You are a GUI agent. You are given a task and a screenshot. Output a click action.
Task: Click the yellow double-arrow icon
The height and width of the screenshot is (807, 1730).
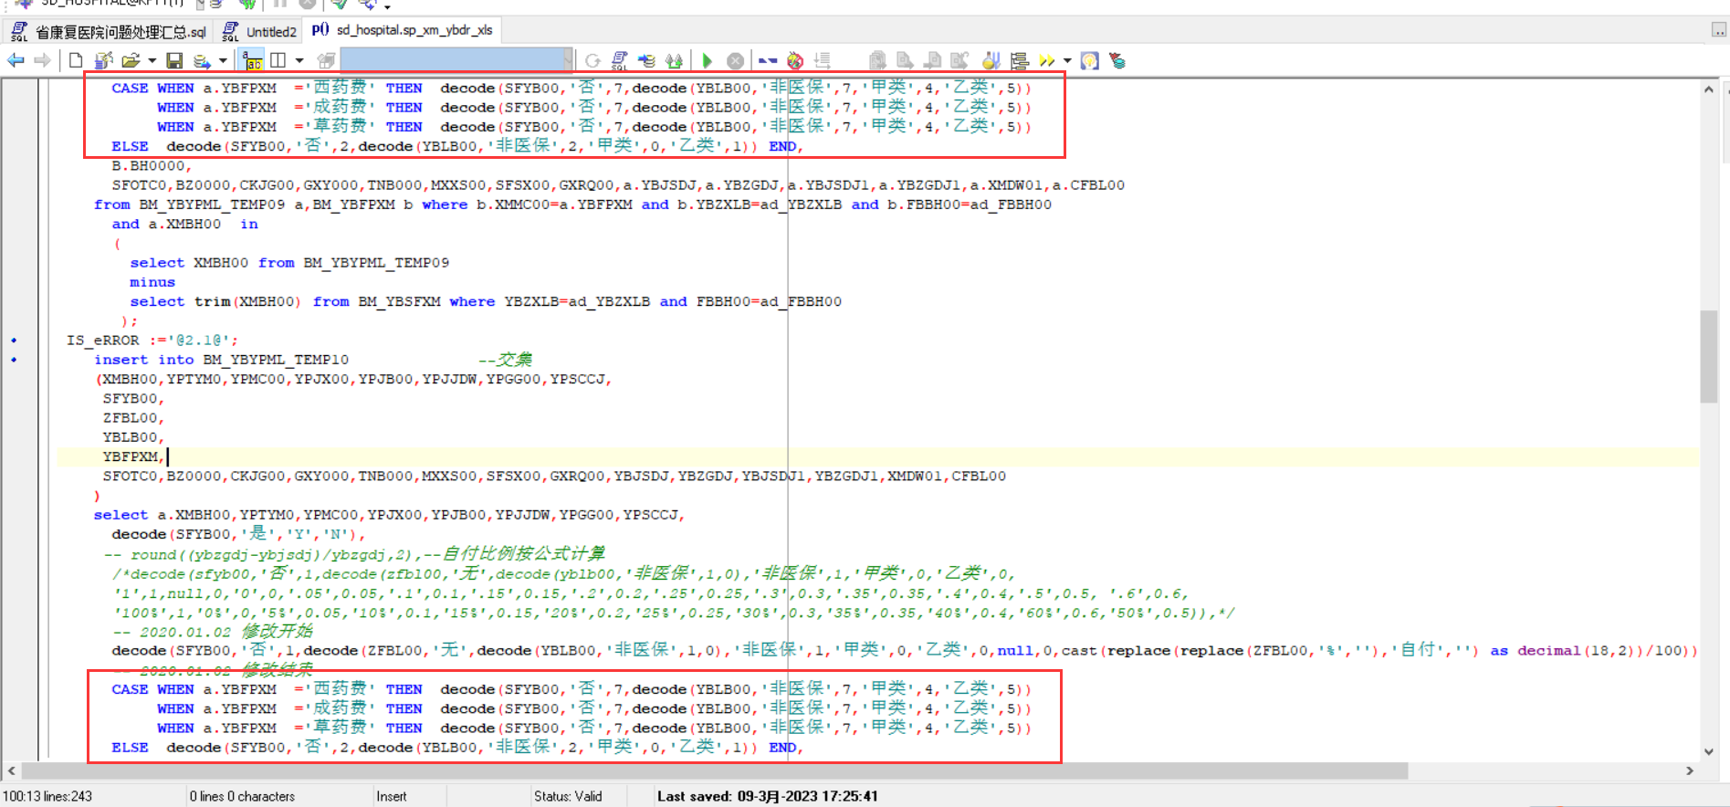pos(1047,60)
